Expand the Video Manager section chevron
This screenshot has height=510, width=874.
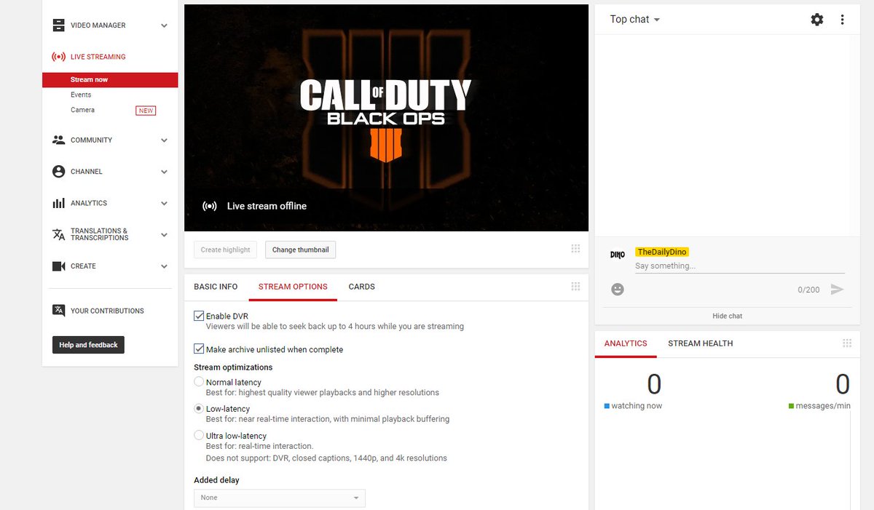pyautogui.click(x=165, y=25)
